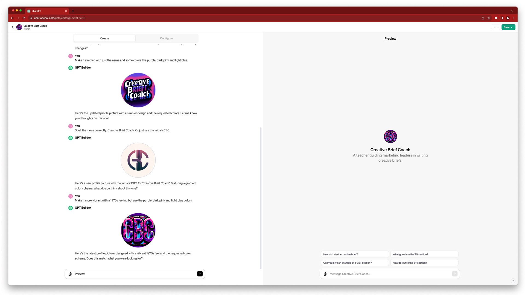Go back using the left chevron beside Creative Brief Coach
This screenshot has width=525, height=295.
13,27
